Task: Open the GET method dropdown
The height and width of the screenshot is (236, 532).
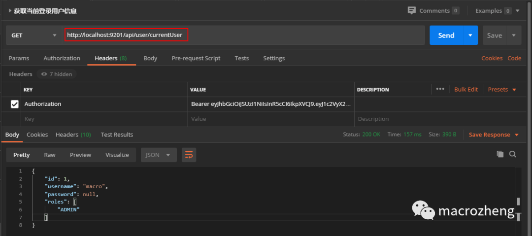Action: 34,35
